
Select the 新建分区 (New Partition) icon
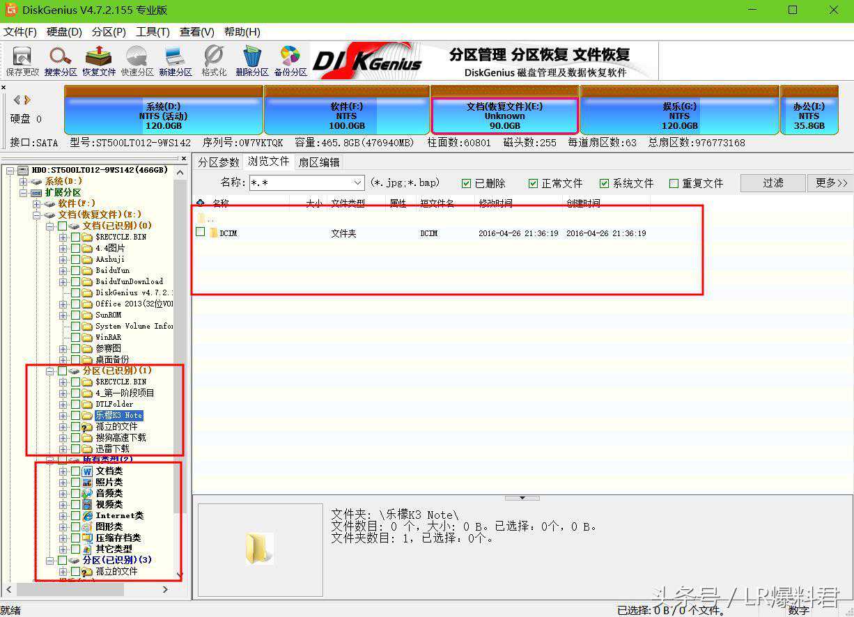click(175, 61)
